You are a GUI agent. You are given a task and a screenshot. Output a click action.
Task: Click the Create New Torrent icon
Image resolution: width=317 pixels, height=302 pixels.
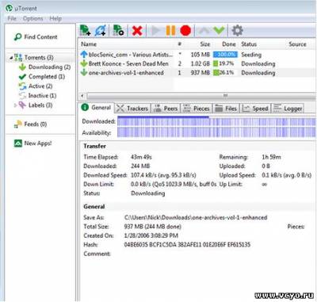point(118,30)
